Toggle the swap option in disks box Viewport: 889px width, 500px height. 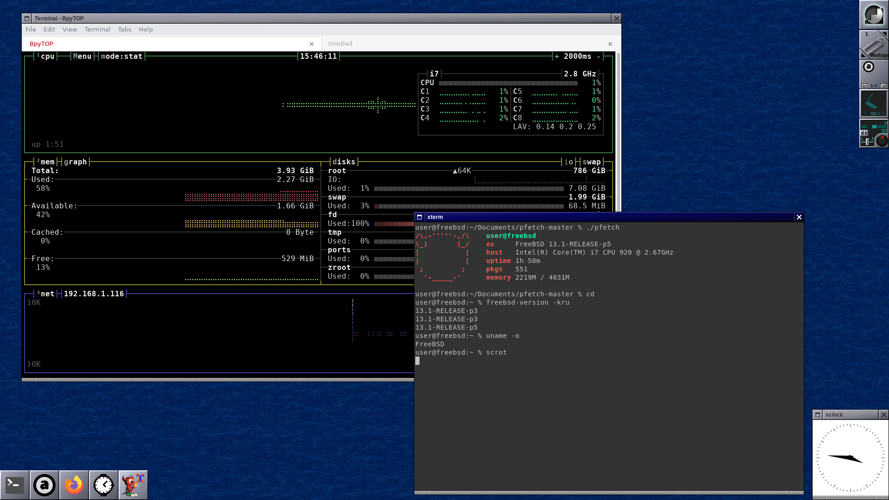[x=592, y=162]
